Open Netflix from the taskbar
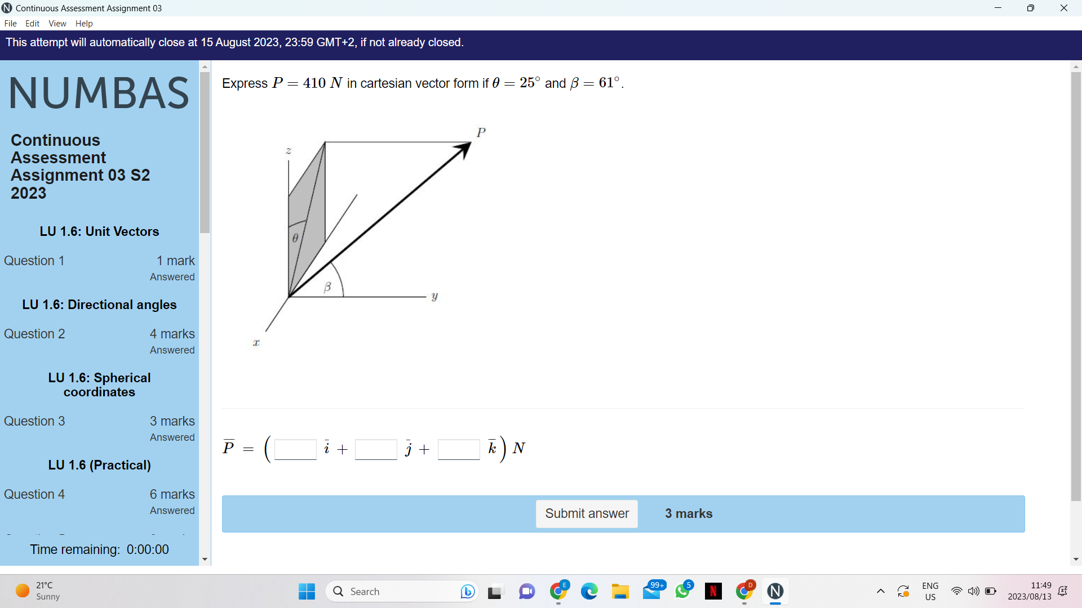The image size is (1082, 608). click(x=713, y=591)
